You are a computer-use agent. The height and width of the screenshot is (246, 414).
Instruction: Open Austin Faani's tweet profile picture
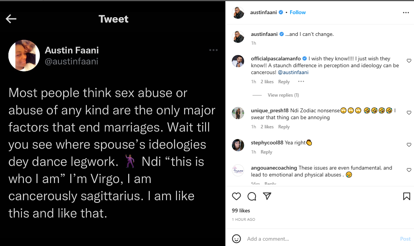click(x=24, y=55)
